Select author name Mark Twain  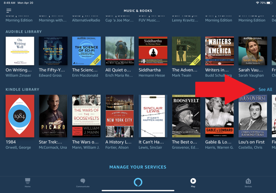(x=182, y=75)
